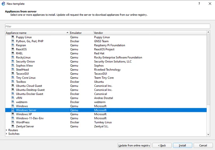Click the Security Onion appliance icon

(13, 61)
